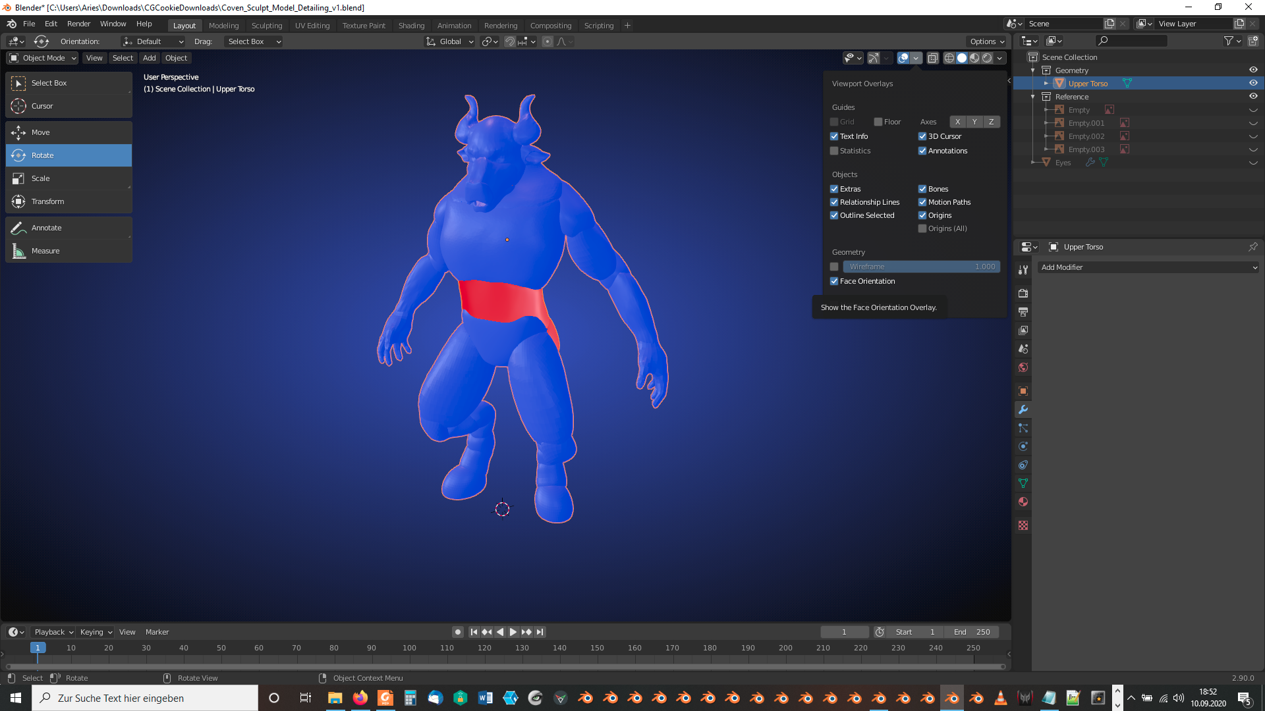1265x711 pixels.
Task: Disable the Face Orientation overlay checkbox
Action: (x=834, y=281)
